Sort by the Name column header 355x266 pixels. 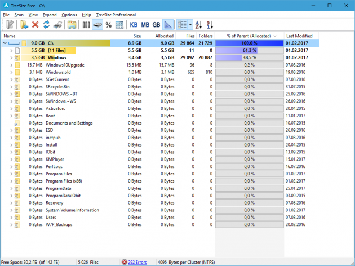click(x=56, y=36)
